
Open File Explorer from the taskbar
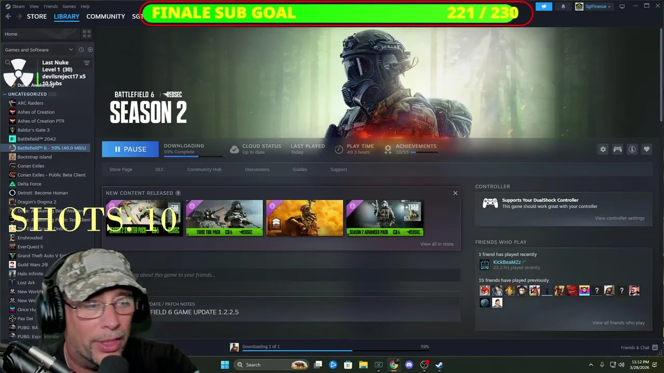(363, 365)
